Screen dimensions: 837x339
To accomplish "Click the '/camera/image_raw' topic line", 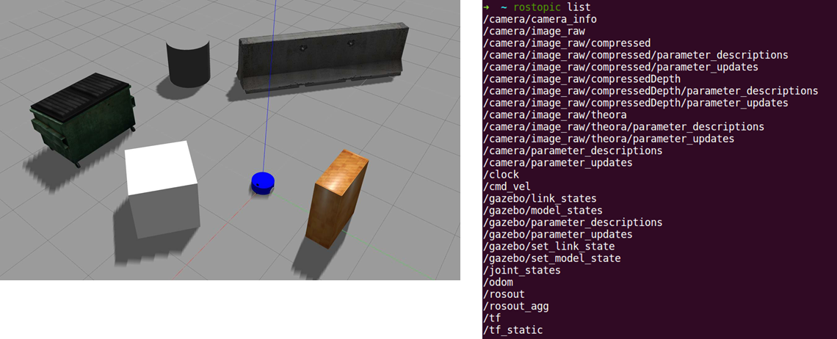I will 534,31.
